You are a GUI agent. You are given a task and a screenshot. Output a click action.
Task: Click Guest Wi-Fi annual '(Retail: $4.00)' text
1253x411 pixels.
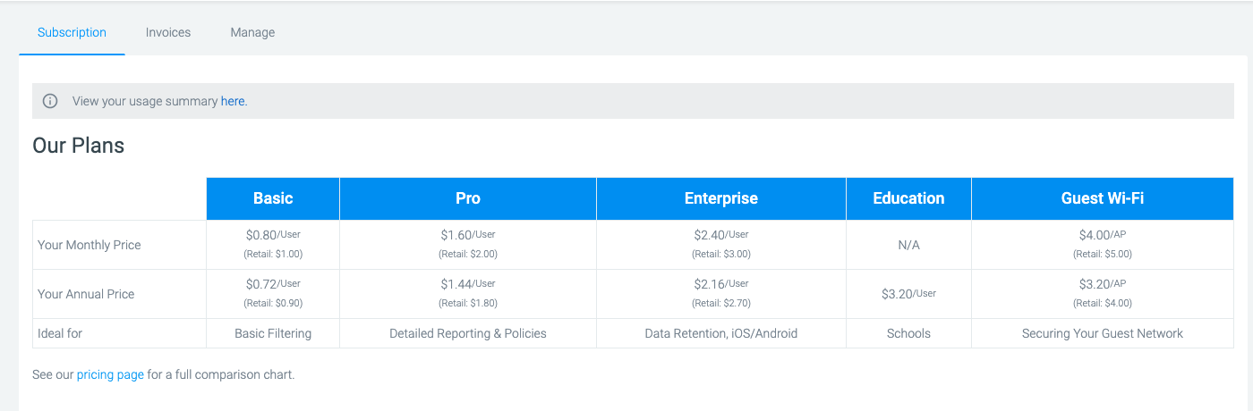pyautogui.click(x=1103, y=303)
